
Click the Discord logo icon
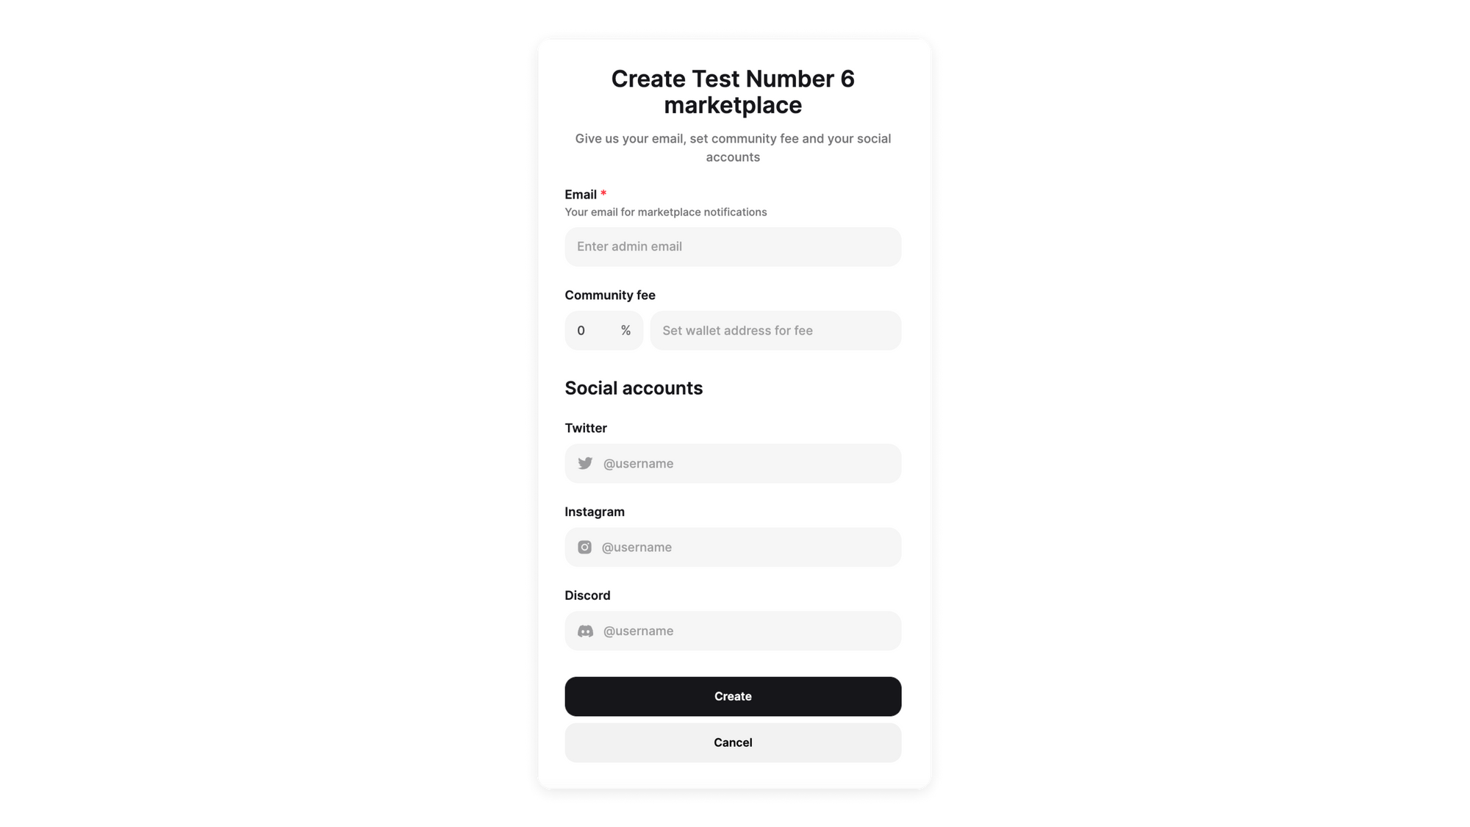click(586, 630)
